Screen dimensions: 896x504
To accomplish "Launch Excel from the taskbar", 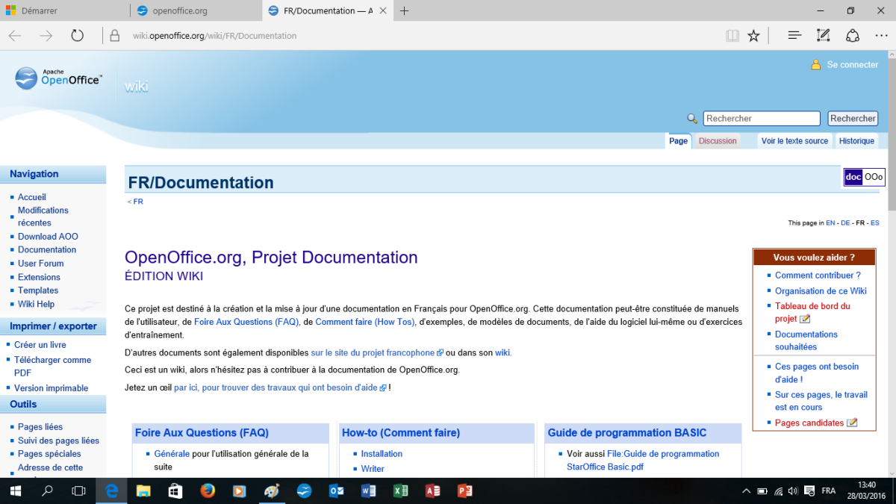I will tap(400, 491).
